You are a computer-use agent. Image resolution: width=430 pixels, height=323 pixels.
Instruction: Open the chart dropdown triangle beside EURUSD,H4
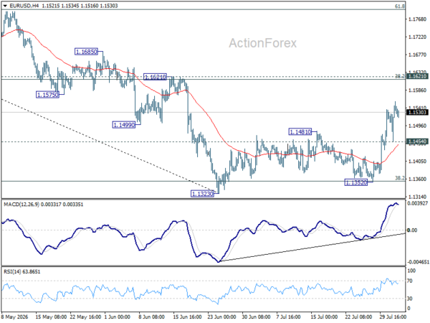pos(5,6)
